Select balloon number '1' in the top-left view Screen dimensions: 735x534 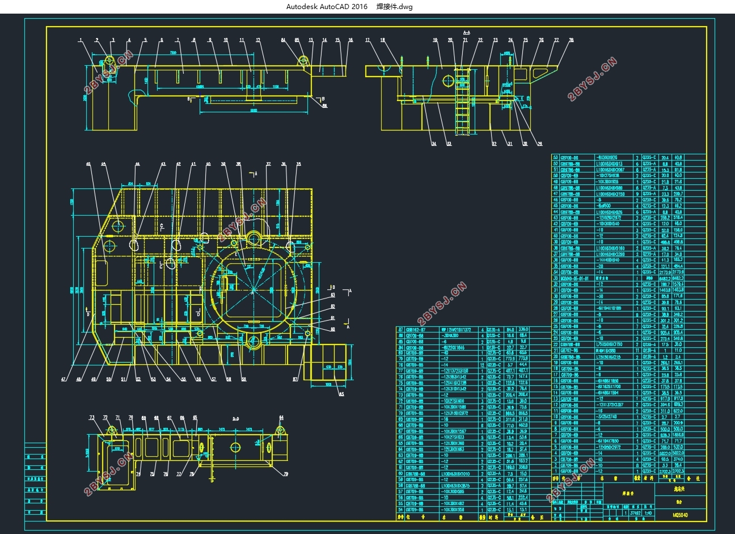pos(81,40)
